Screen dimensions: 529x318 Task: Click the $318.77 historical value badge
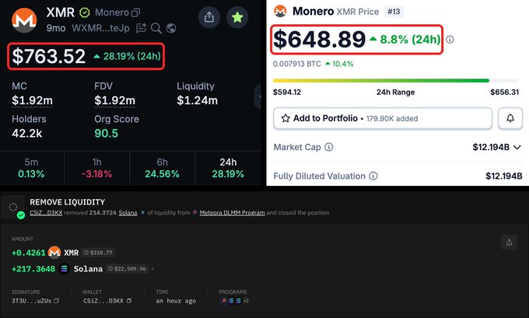[99, 252]
